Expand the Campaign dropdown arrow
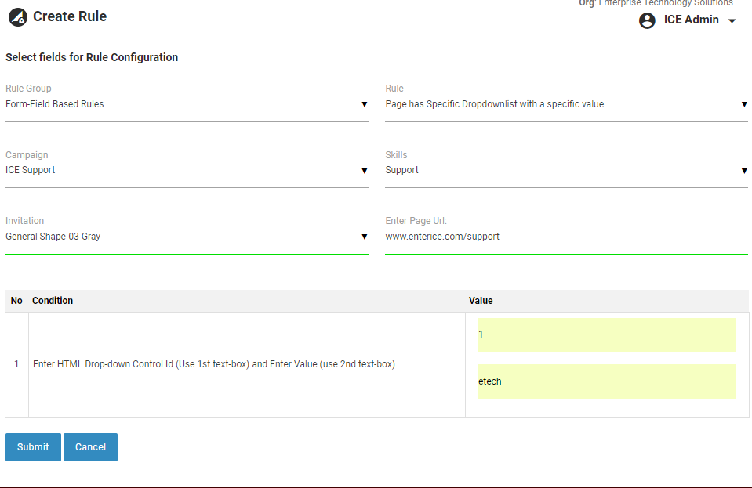The height and width of the screenshot is (488, 752). click(364, 171)
